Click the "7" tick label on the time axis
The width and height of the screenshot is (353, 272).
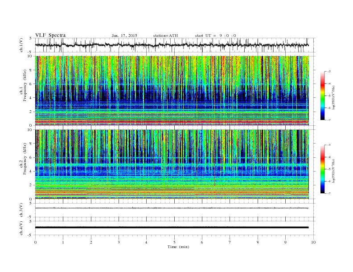point(230,242)
